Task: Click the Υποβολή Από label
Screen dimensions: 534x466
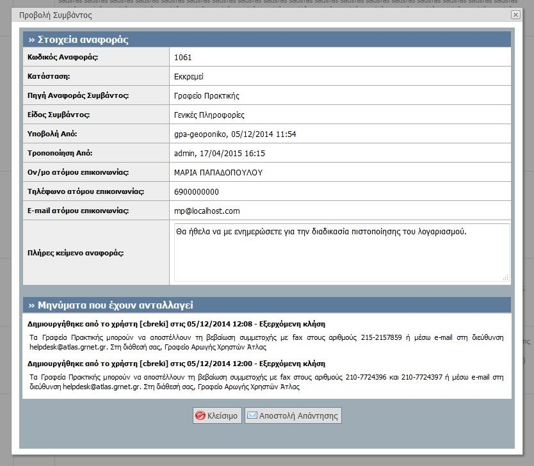Action: (52, 134)
